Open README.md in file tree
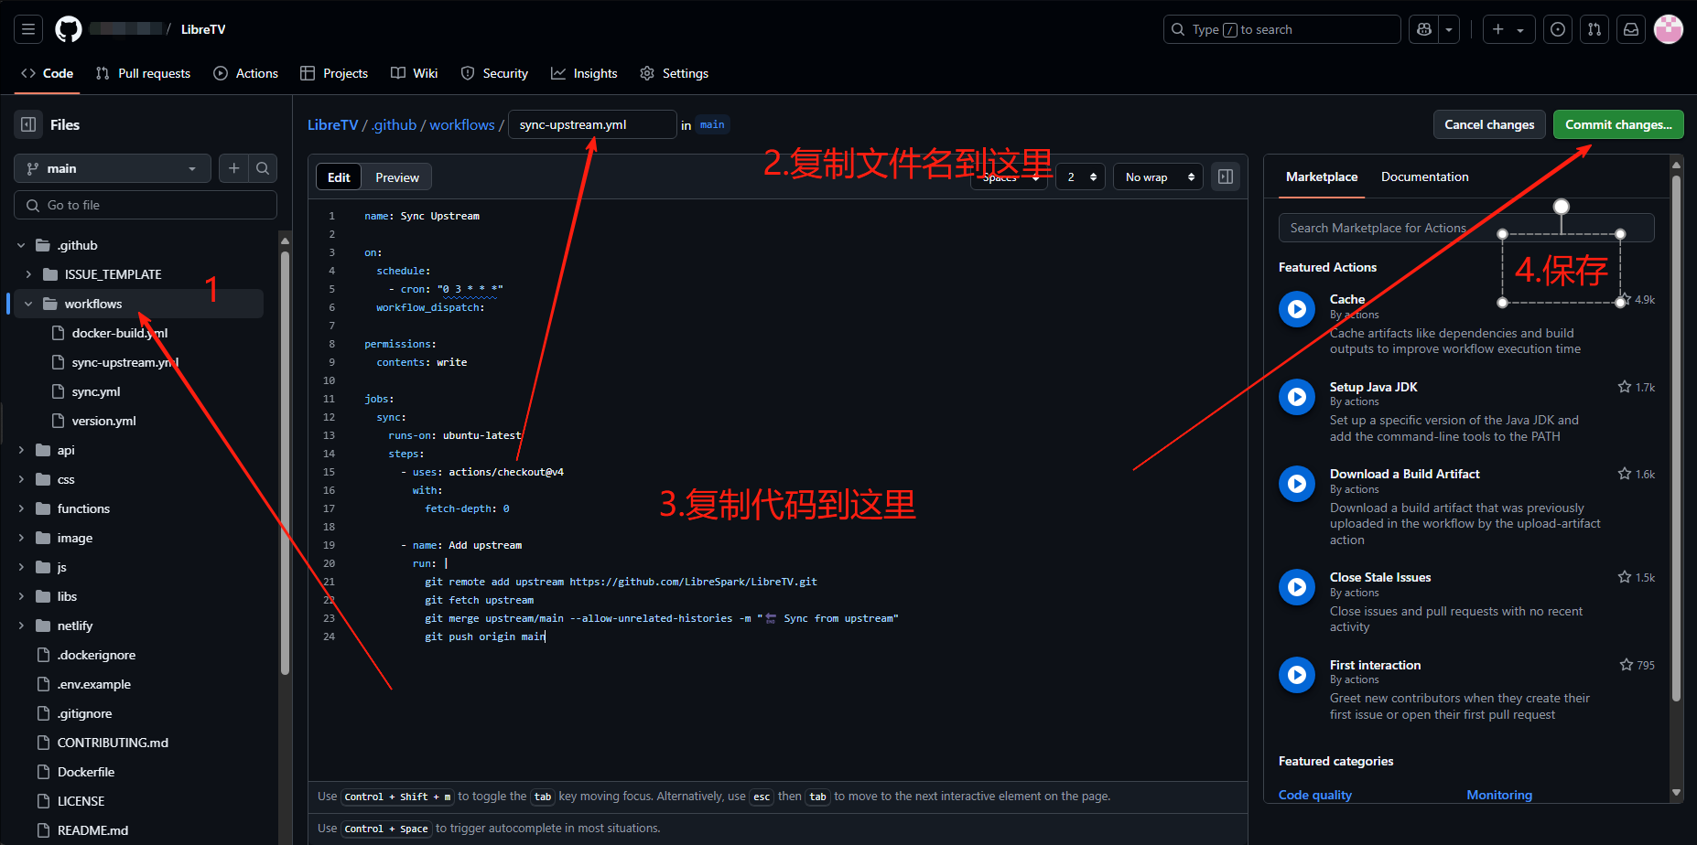The height and width of the screenshot is (845, 1697). 92,830
